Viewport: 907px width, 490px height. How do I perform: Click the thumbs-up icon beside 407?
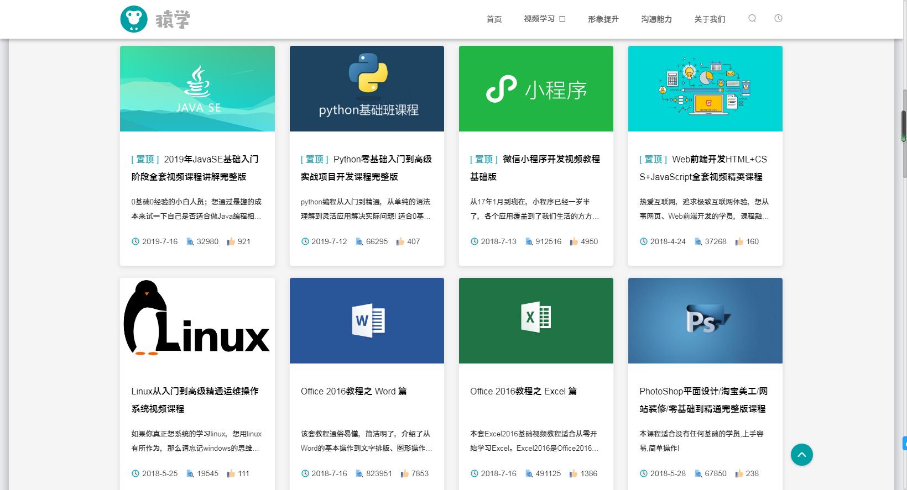coord(400,241)
